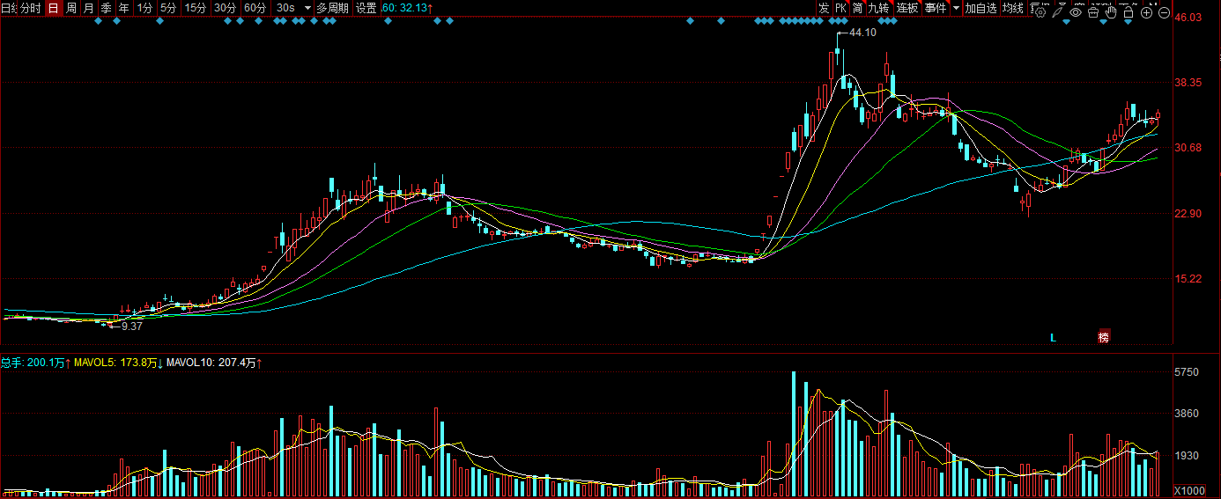Open 多周期 multi-period view
1221x499 pixels.
click(x=332, y=8)
